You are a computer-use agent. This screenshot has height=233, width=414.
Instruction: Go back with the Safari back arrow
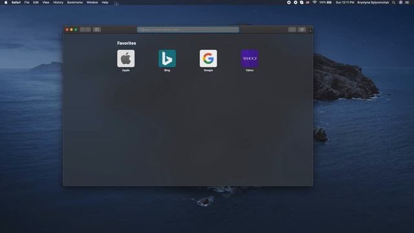pos(82,30)
